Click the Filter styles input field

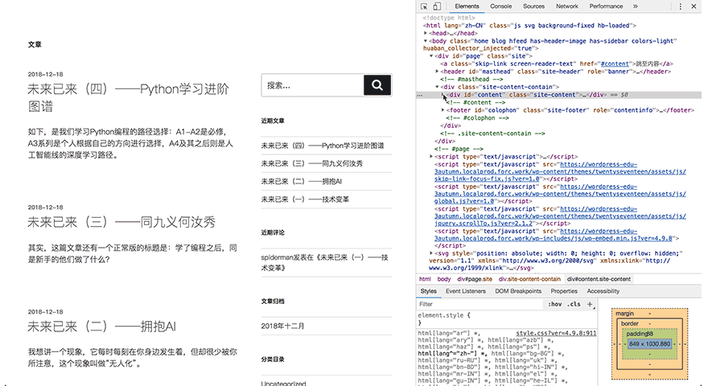[480, 304]
